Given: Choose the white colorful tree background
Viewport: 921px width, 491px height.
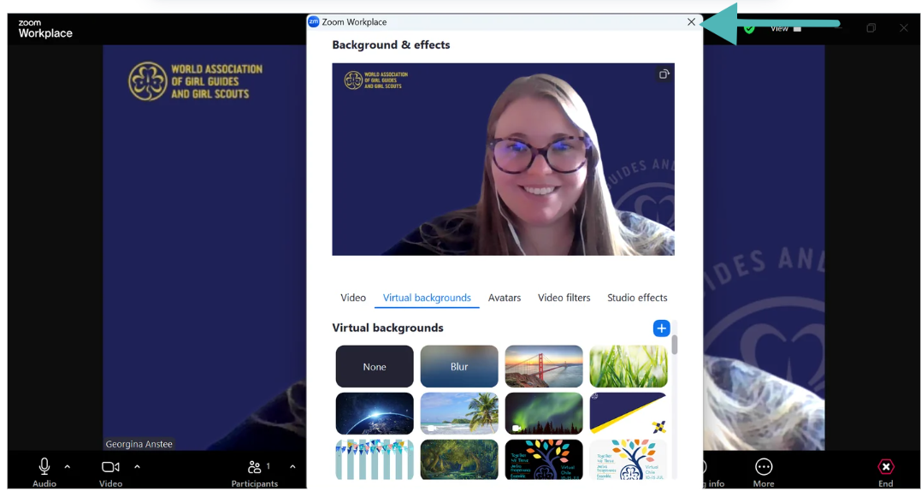Looking at the screenshot, I should click(x=629, y=460).
